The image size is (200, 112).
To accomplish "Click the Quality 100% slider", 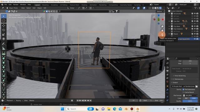I will point(190,101).
